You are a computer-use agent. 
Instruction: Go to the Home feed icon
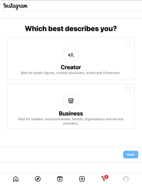point(16,179)
